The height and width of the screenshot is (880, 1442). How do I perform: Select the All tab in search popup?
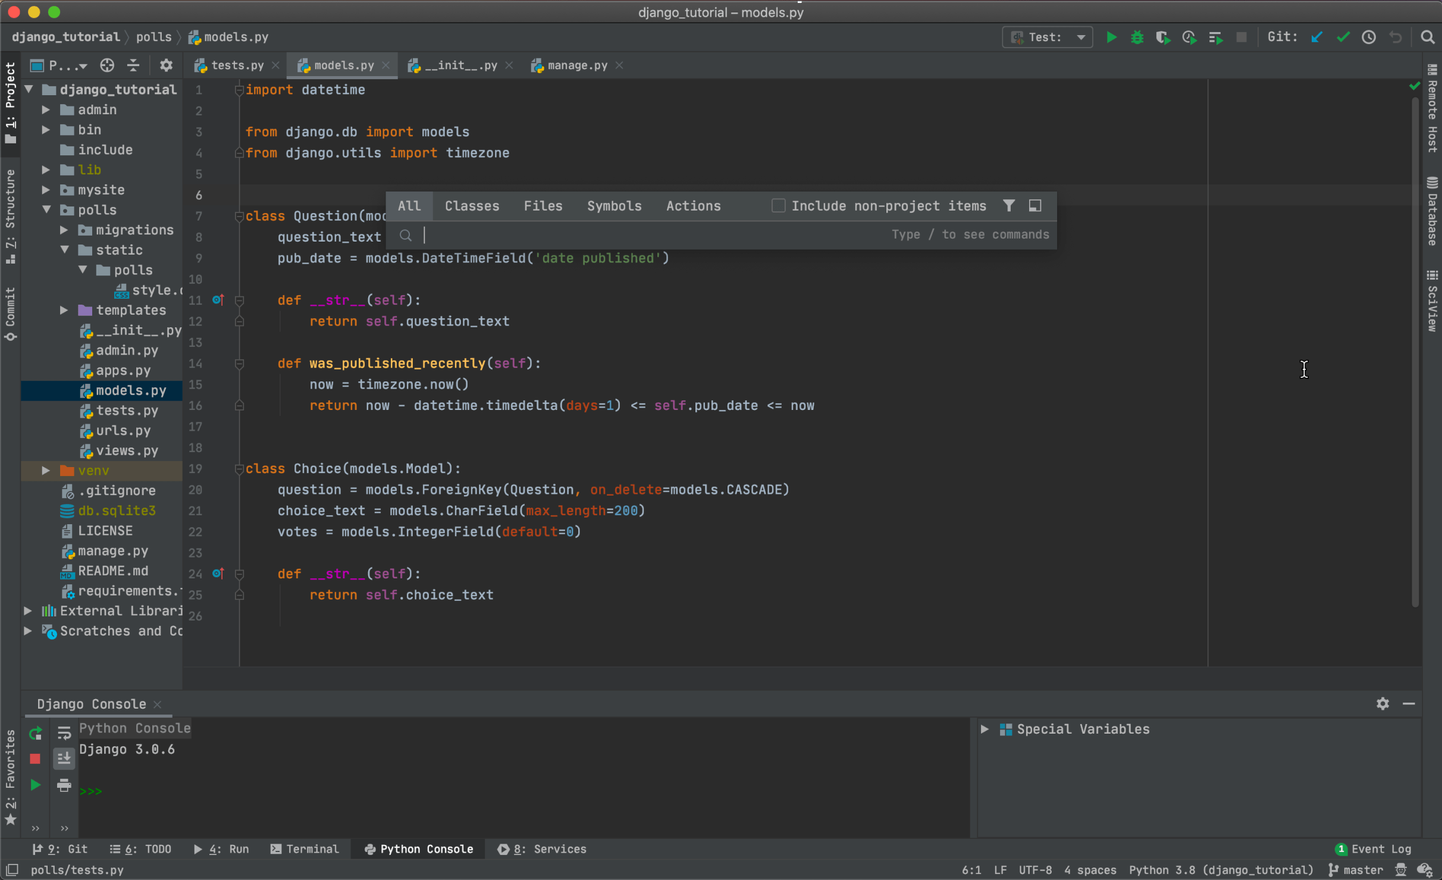[x=409, y=205]
